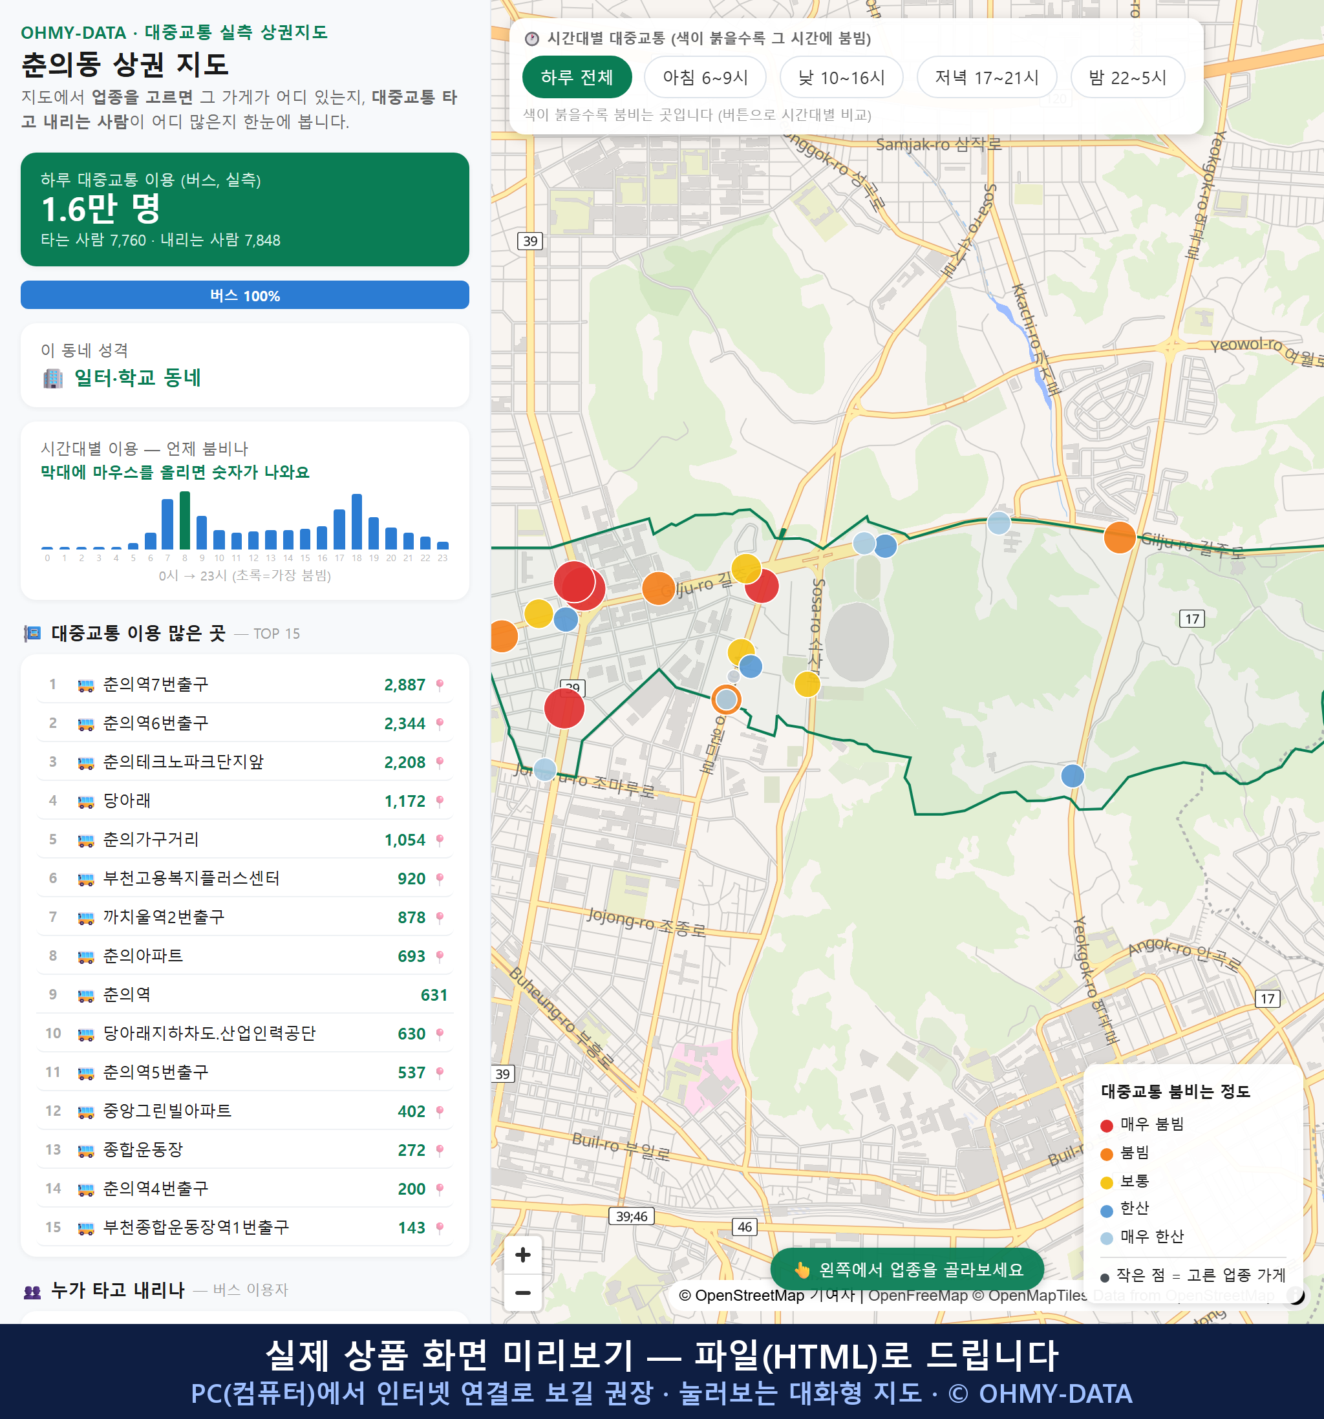This screenshot has width=1324, height=1419.
Task: Select the 밤 22~5시 time filter
Action: pos(1127,77)
